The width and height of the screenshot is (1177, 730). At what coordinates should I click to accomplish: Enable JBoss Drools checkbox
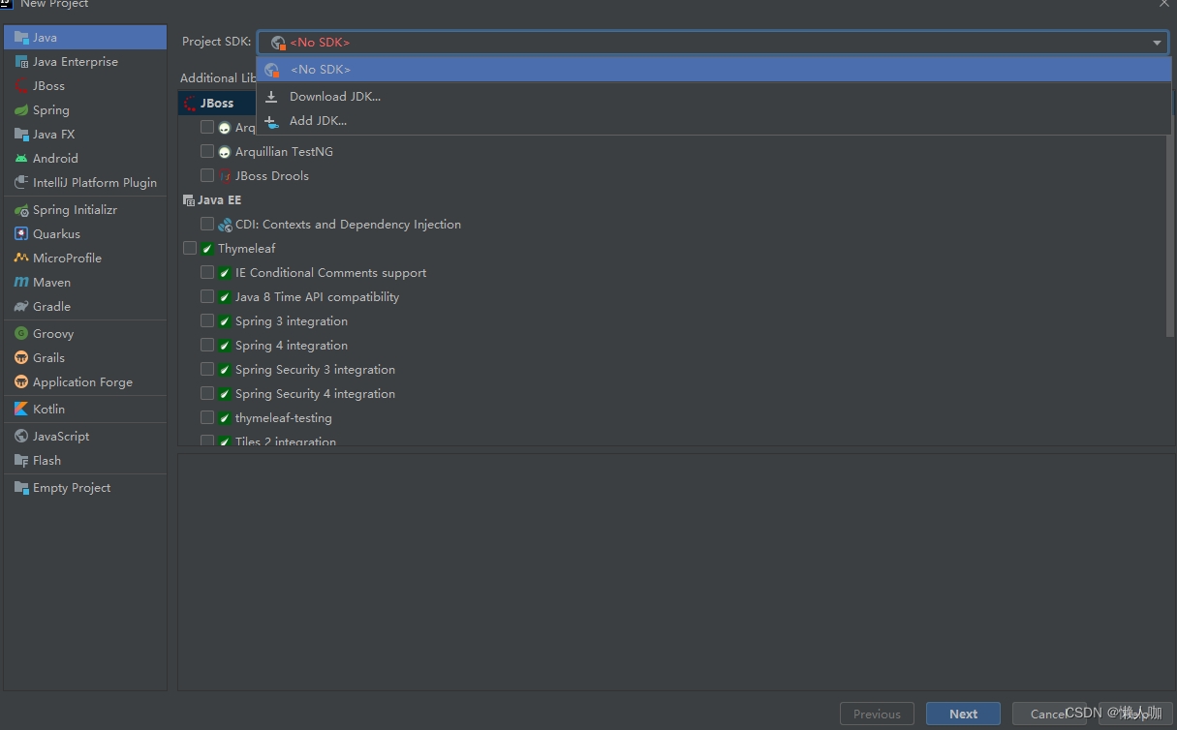(x=207, y=176)
